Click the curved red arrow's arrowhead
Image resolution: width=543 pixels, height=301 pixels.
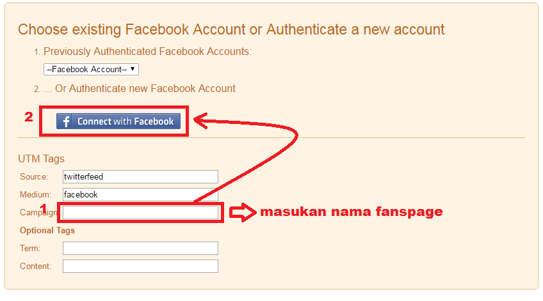(x=202, y=120)
